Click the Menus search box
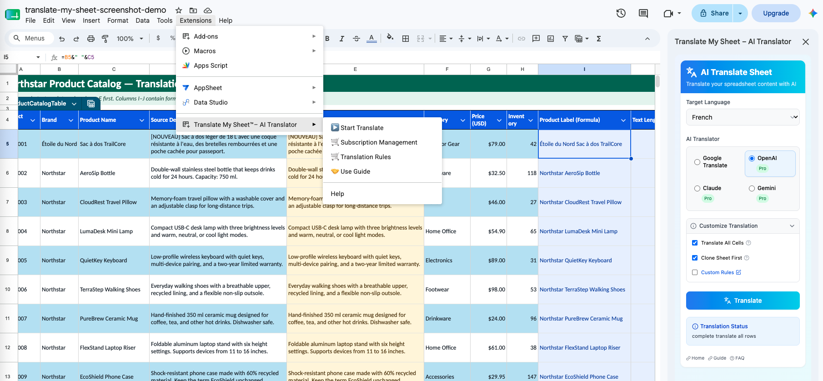 [x=31, y=38]
